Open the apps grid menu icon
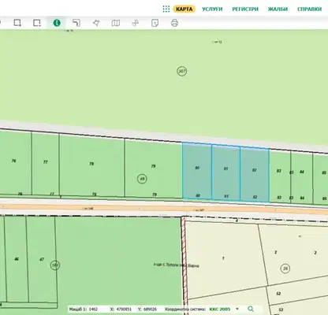 point(166,9)
